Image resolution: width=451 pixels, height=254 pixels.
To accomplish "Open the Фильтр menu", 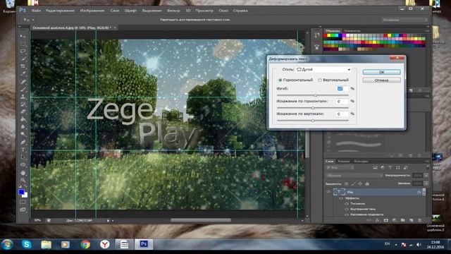I will tap(173, 11).
